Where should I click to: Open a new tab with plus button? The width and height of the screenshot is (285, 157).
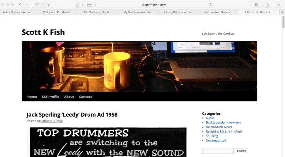282,12
